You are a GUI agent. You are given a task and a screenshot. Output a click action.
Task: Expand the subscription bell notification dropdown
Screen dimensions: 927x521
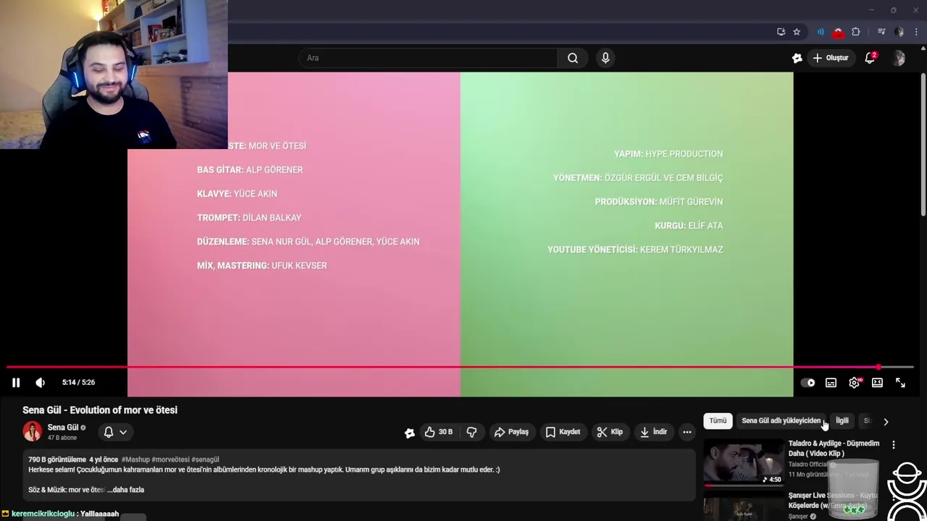pos(115,432)
